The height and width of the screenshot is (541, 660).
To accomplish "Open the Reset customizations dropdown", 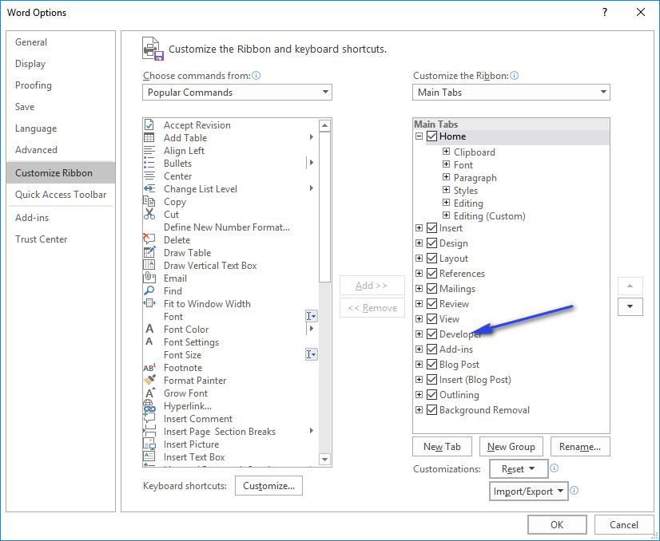I will coord(519,468).
